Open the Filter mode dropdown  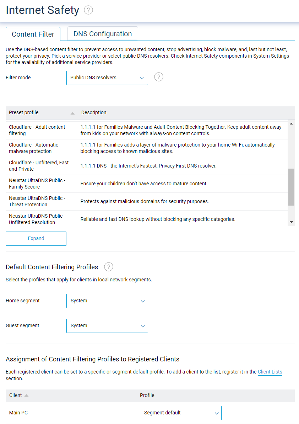tap(107, 78)
